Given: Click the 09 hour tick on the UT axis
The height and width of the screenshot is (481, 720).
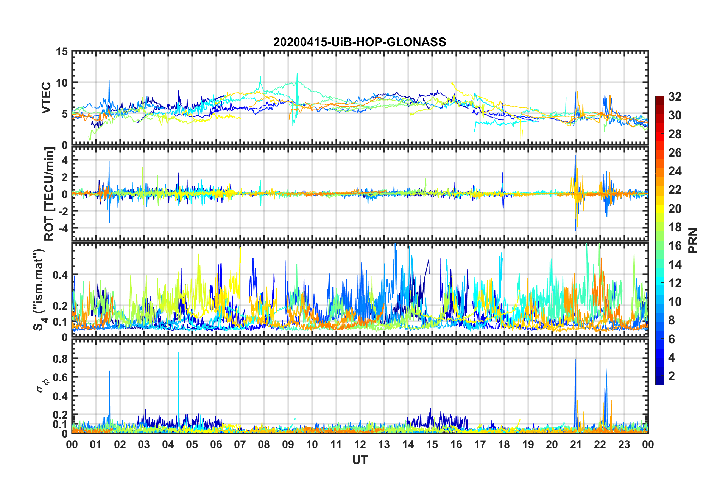Looking at the screenshot, I should pos(288,444).
